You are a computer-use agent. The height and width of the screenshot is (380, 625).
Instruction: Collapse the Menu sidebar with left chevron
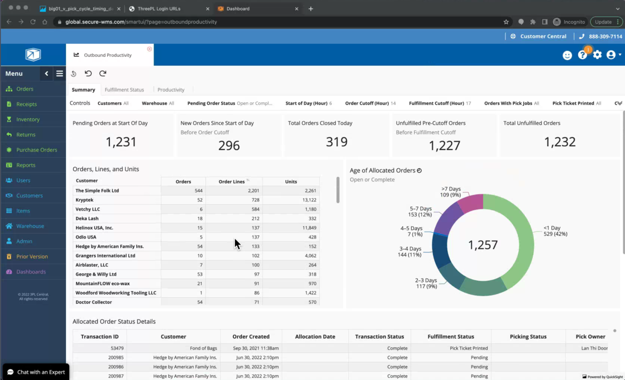pos(46,74)
